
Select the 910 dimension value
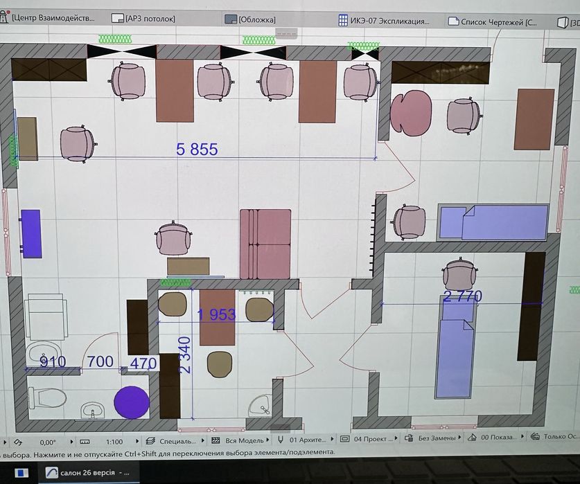coord(53,362)
